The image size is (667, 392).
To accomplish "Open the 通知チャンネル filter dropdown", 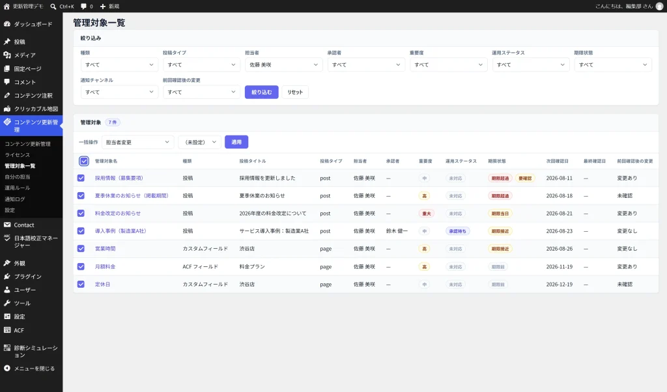I will pos(119,92).
